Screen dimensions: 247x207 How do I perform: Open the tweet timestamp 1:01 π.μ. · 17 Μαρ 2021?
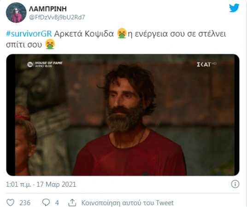41,184
